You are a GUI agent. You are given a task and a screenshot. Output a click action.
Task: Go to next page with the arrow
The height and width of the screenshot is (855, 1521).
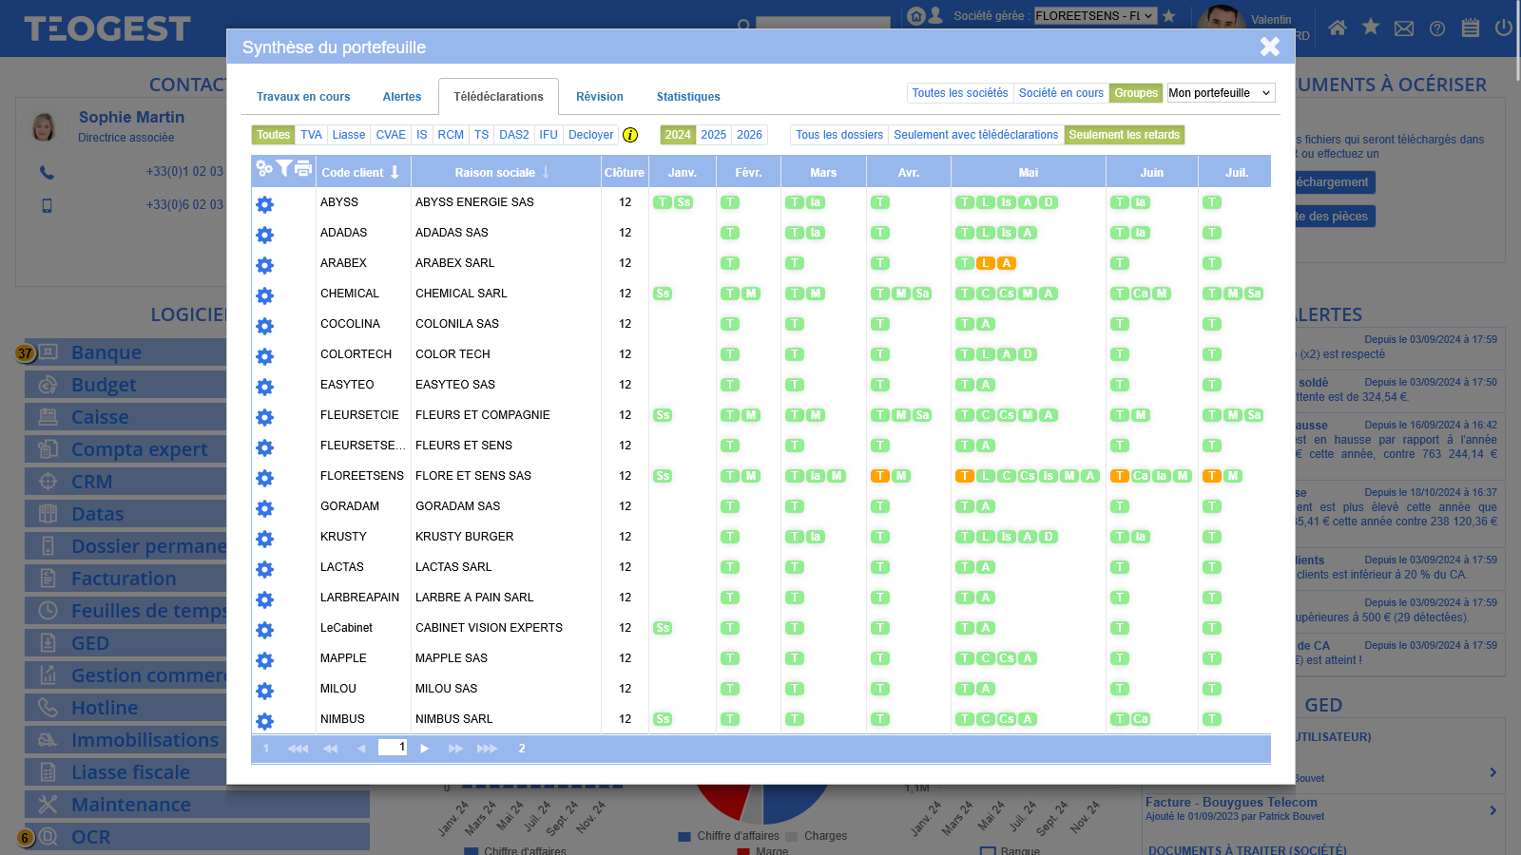click(425, 749)
